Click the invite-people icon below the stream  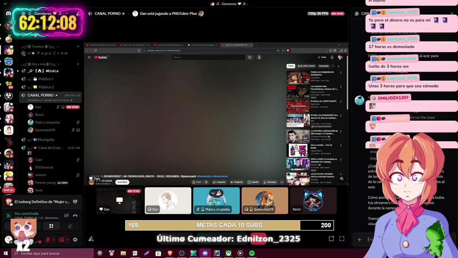[91, 239]
